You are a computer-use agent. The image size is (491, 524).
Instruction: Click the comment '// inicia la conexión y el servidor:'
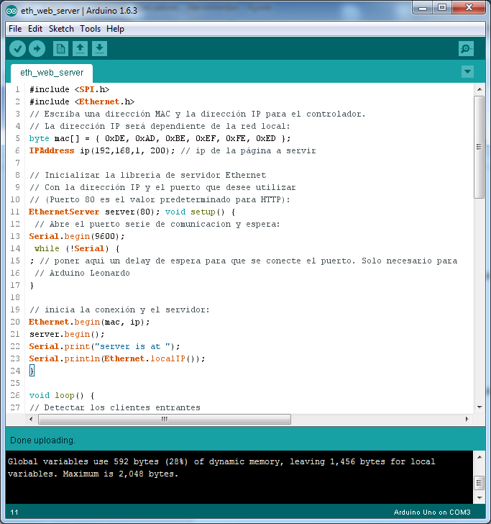119,310
